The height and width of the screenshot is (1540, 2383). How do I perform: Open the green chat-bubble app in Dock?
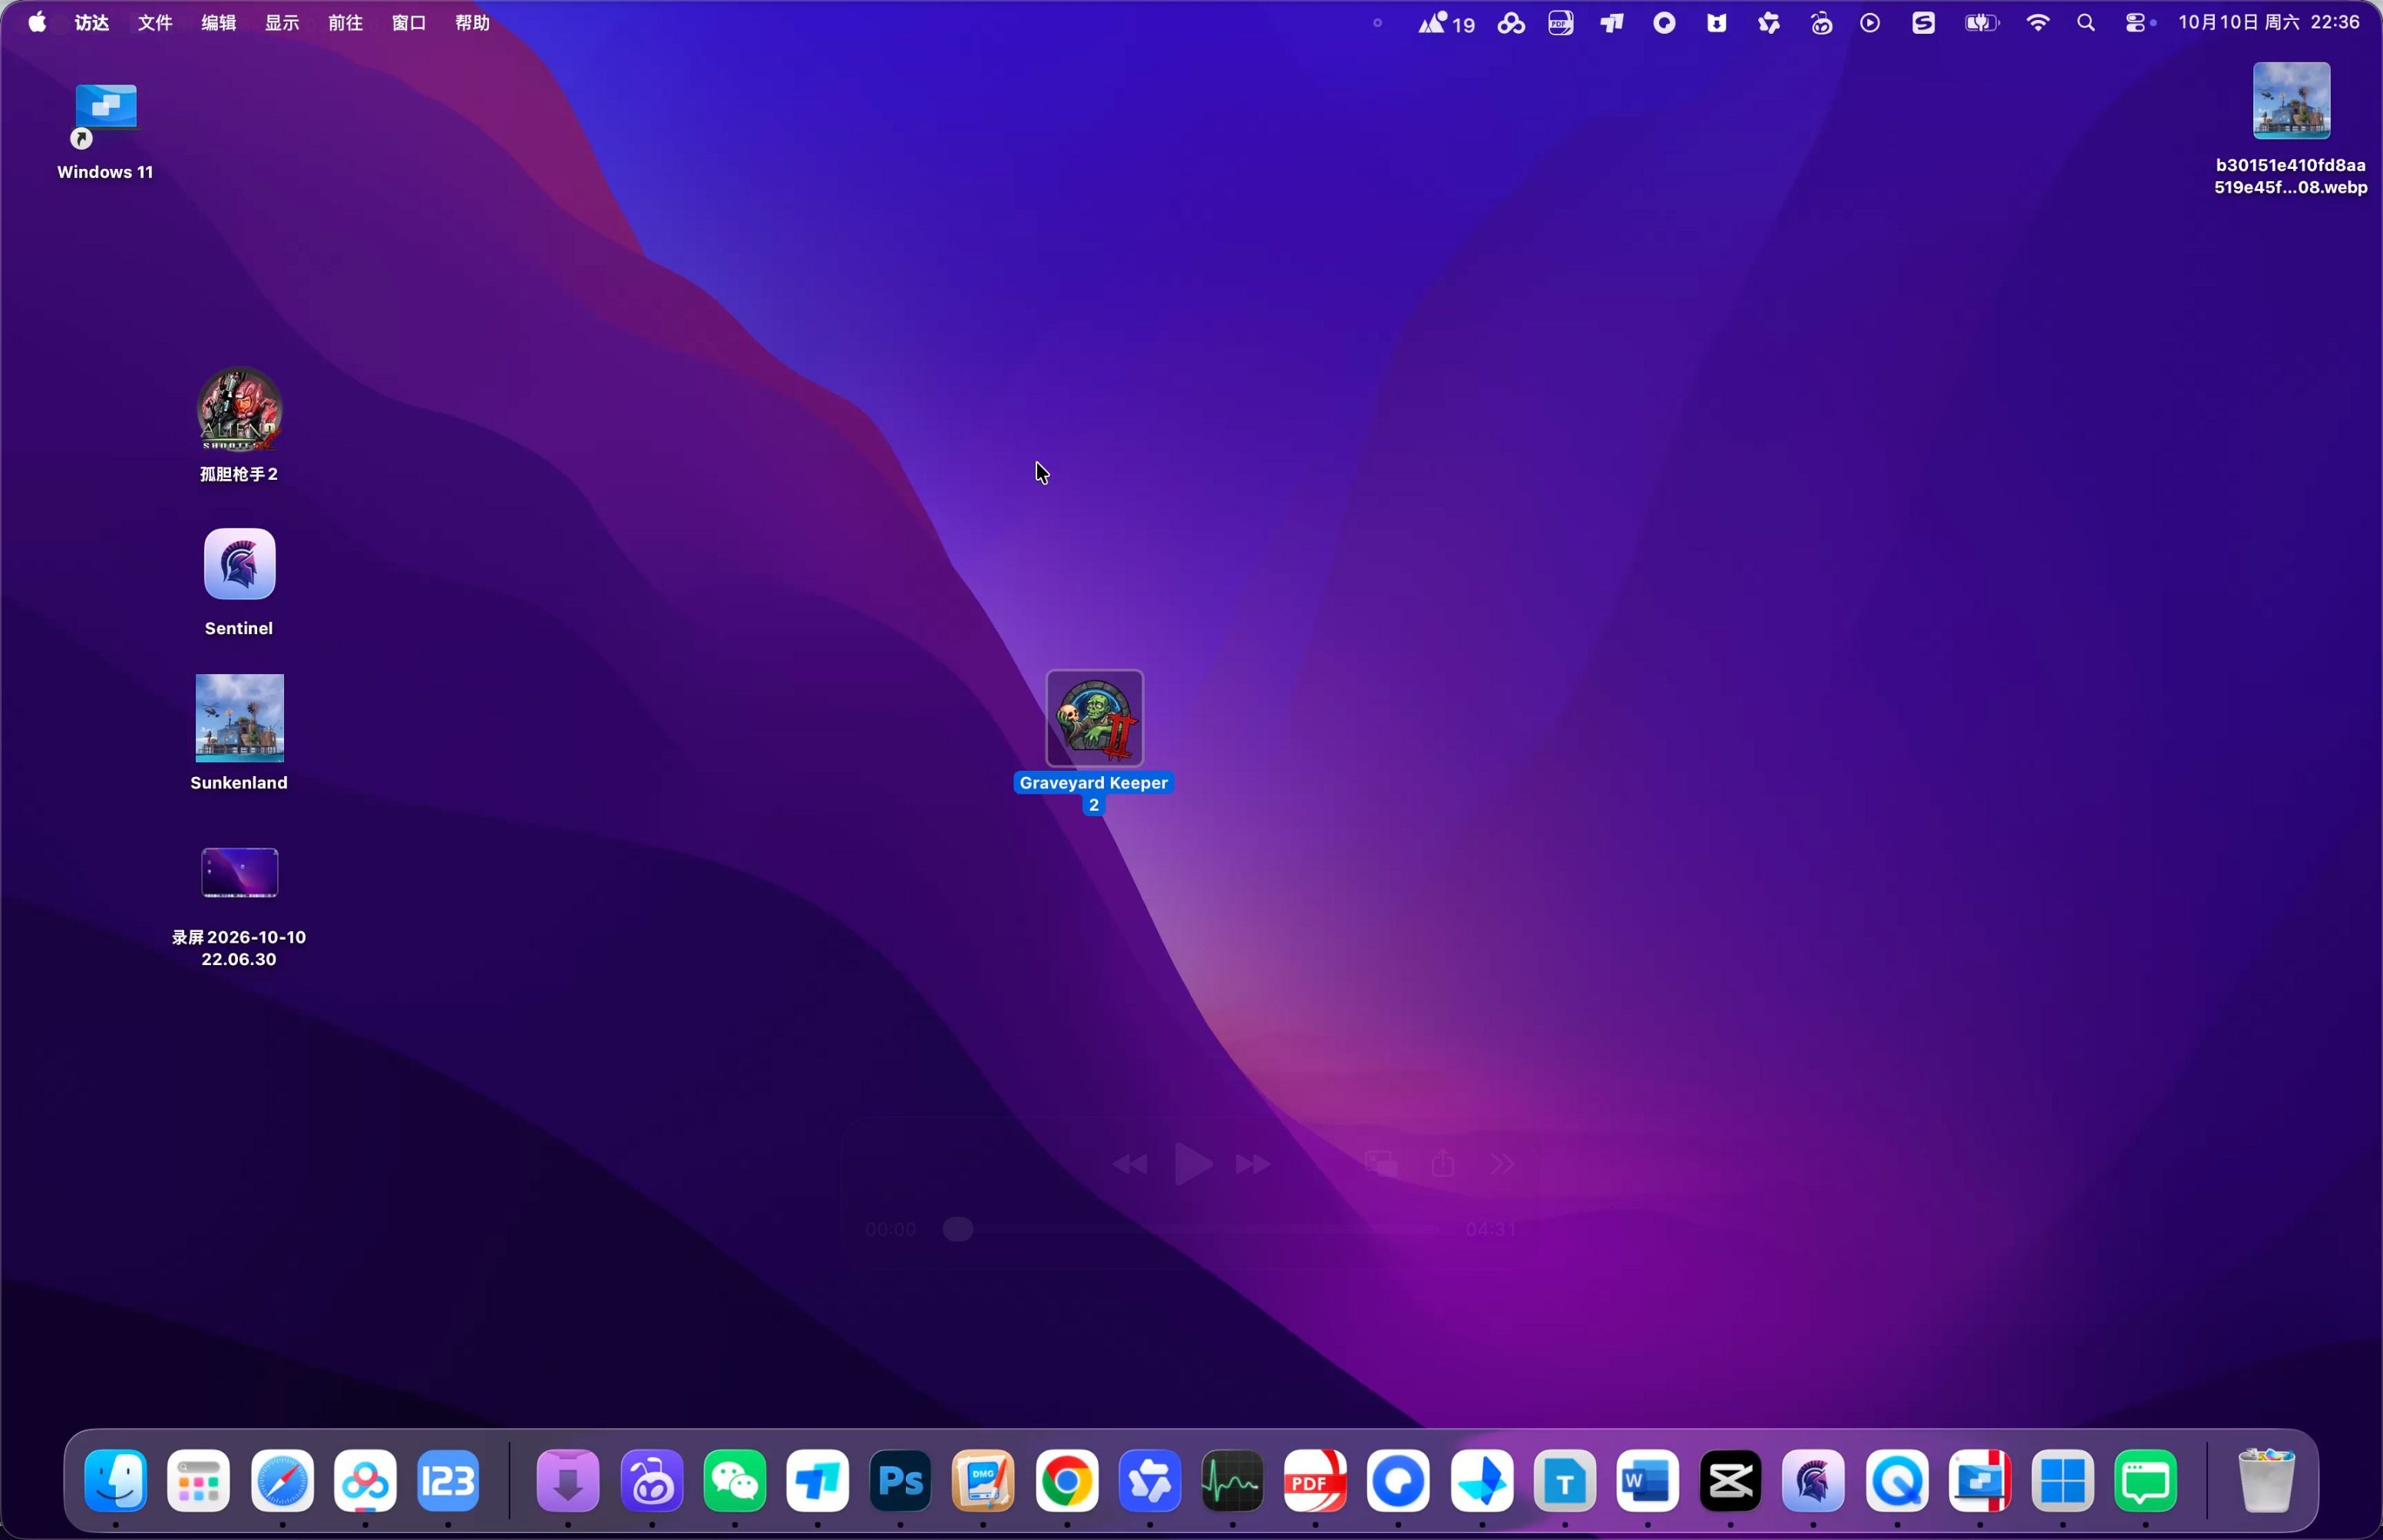(2146, 1481)
